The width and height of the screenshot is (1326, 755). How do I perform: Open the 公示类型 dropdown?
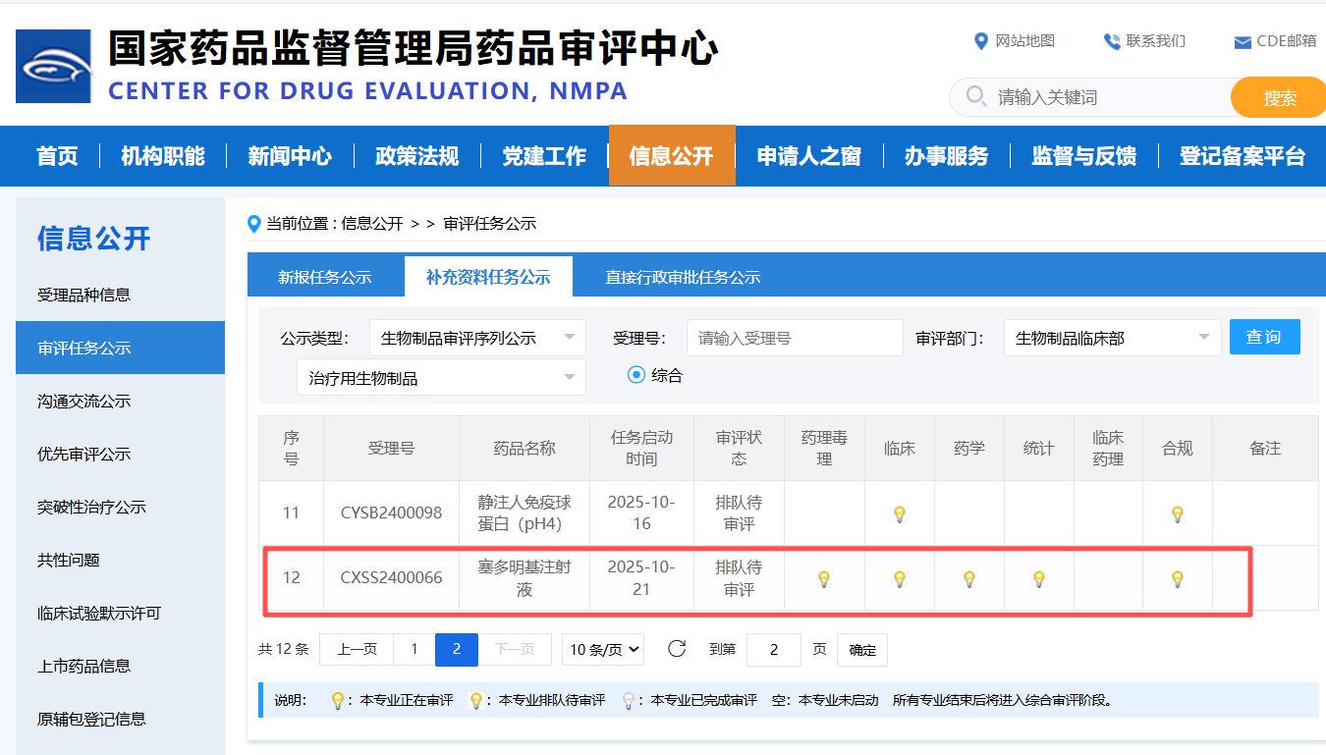click(x=477, y=338)
